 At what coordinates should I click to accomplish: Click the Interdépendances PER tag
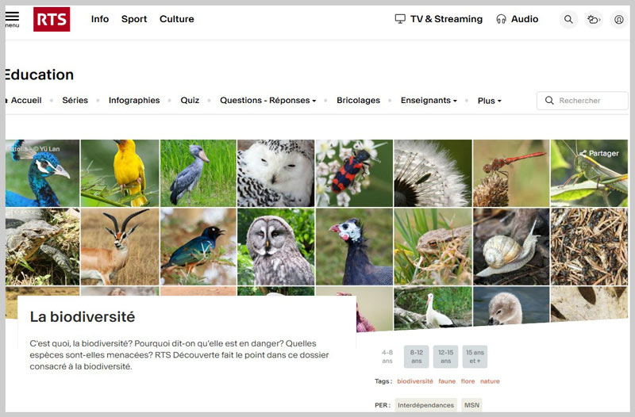point(426,405)
